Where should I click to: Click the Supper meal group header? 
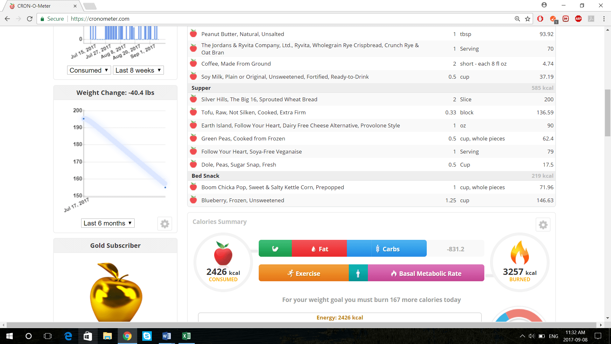click(372, 88)
